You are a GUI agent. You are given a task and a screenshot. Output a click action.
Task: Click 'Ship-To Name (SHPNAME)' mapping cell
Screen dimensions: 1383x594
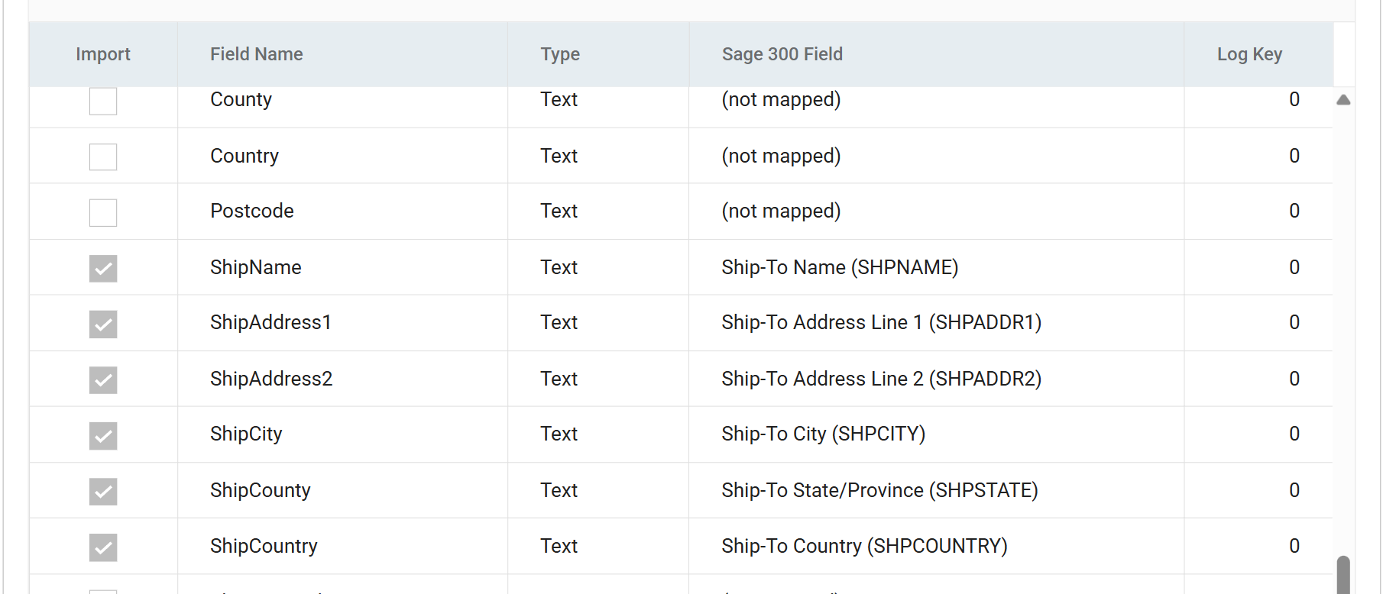click(x=937, y=267)
